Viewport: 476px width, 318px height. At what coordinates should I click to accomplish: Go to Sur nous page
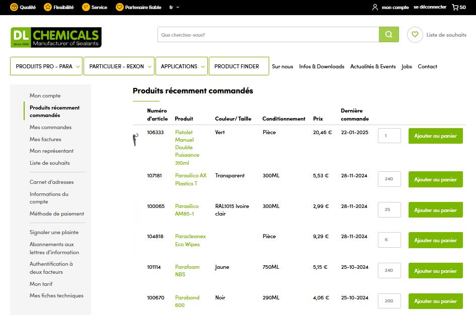(282, 66)
